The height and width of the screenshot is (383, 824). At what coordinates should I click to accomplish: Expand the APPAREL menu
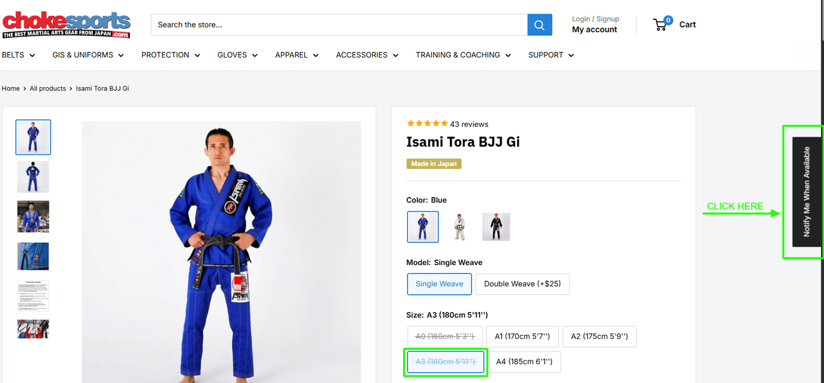(297, 55)
